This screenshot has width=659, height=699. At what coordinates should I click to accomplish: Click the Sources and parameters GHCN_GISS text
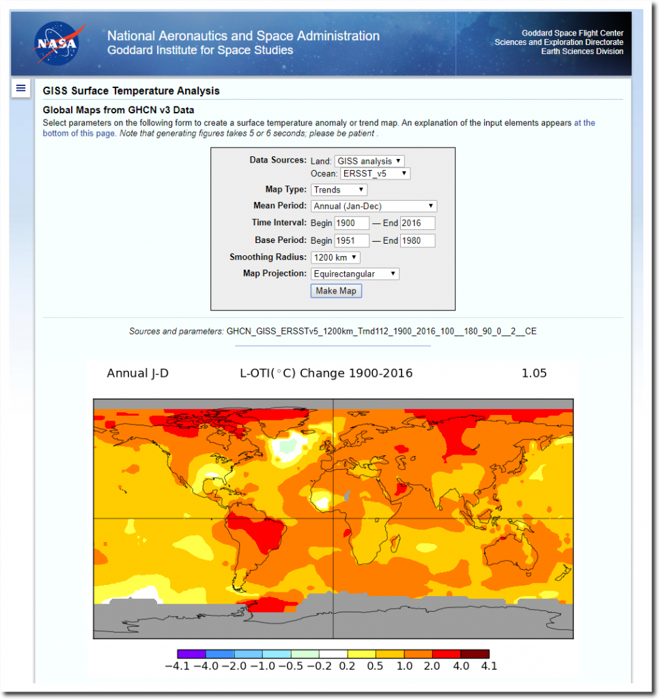[333, 331]
